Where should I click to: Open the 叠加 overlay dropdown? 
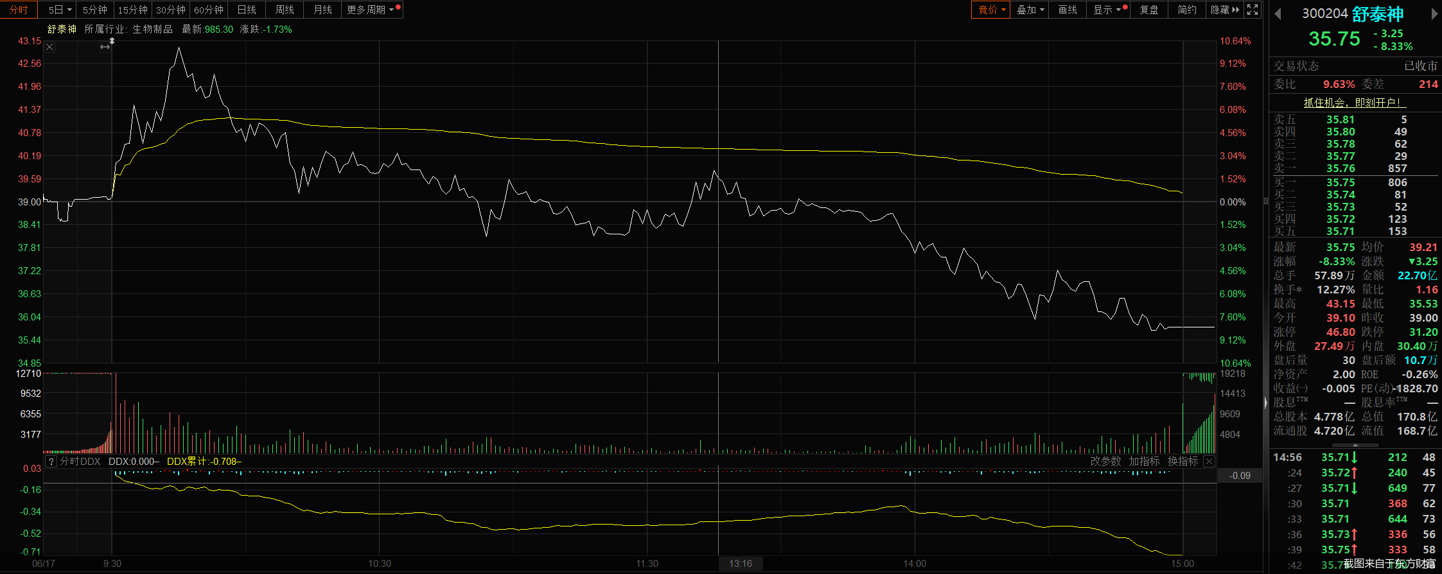pos(1030,10)
